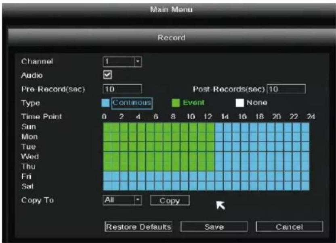
Task: Click the Tue row label
Action: (x=29, y=147)
